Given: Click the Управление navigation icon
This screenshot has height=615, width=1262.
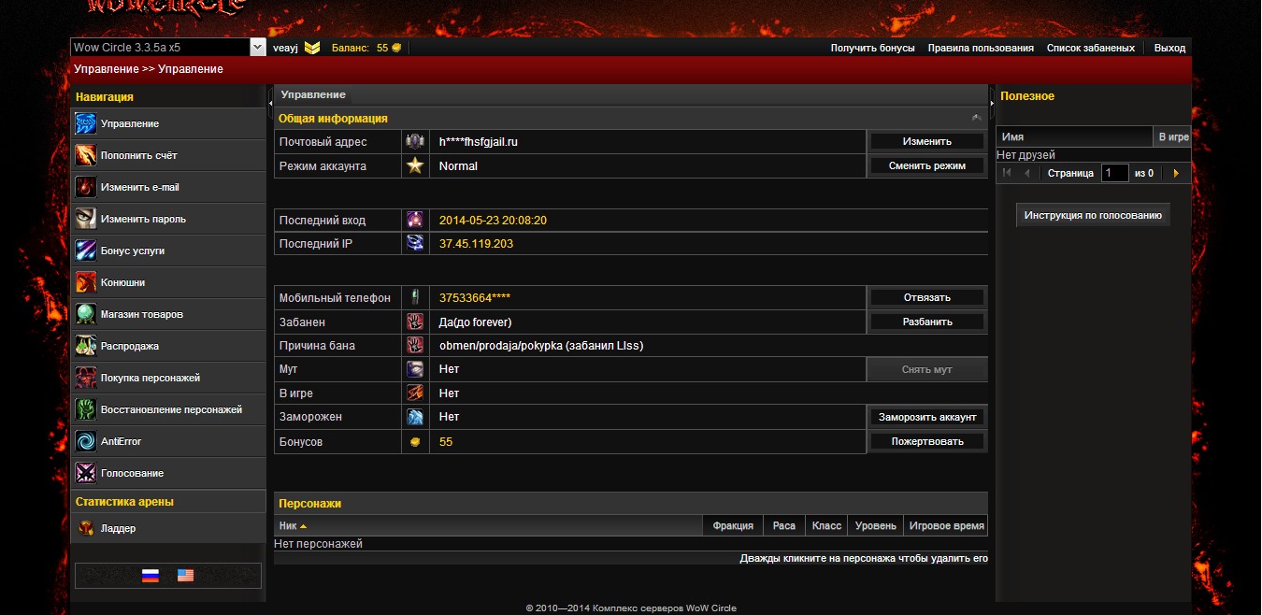Looking at the screenshot, I should pos(86,123).
